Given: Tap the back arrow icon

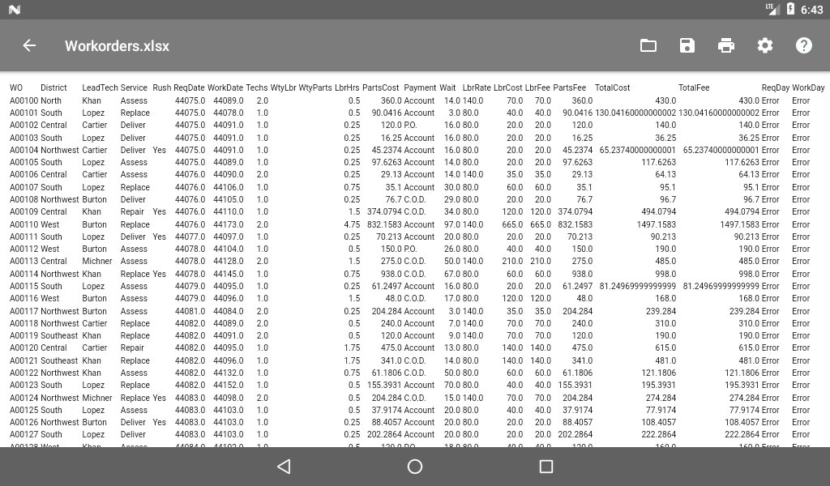Looking at the screenshot, I should [x=29, y=45].
